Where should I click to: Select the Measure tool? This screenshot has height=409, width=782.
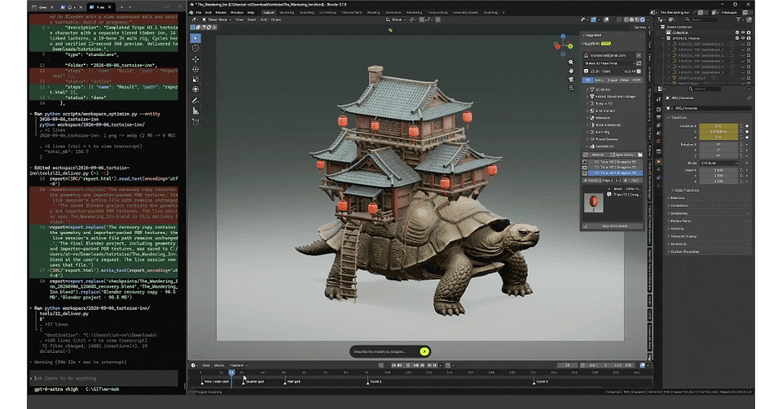[195, 111]
